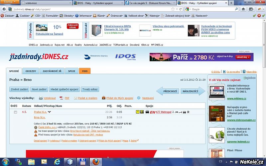Open the Informace toolbar dropdown

(x=84, y=16)
